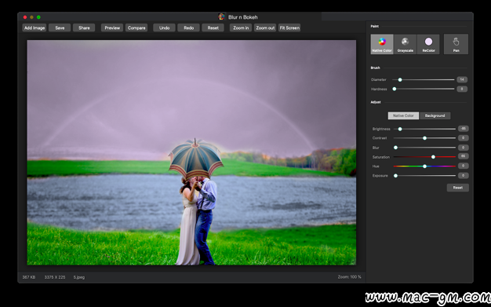Click the Preview button
491x307 pixels.
point(112,28)
